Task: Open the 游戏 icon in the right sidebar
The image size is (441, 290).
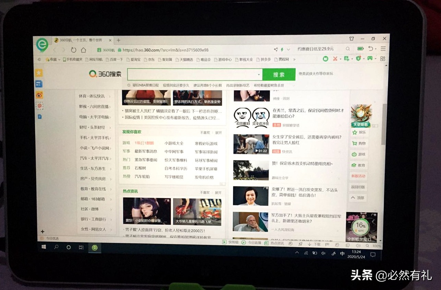Action: tap(355, 154)
